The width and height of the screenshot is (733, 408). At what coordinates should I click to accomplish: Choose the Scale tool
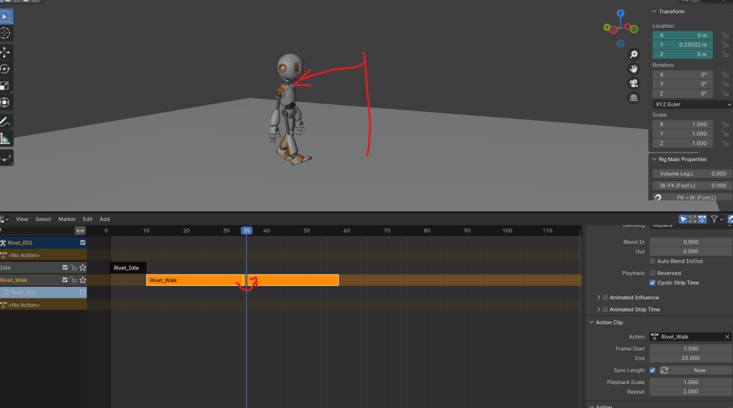pyautogui.click(x=5, y=86)
